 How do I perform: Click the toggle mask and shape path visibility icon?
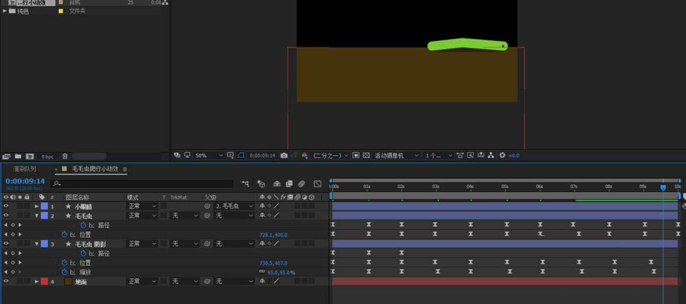coord(241,156)
